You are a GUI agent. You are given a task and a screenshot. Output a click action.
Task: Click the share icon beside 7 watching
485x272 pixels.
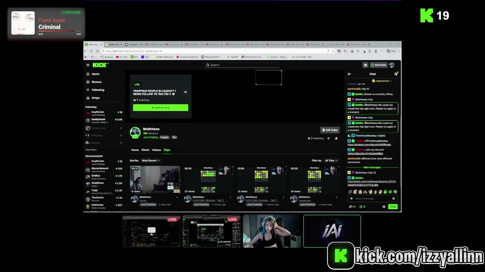[328, 138]
